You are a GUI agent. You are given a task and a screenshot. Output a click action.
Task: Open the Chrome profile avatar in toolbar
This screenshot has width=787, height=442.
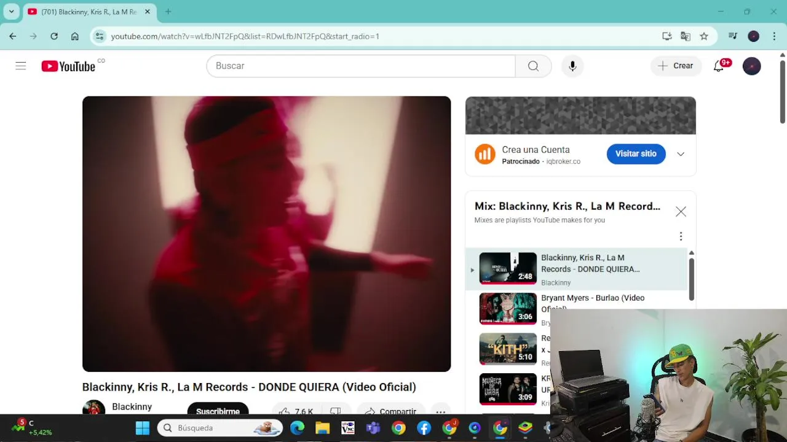pyautogui.click(x=753, y=36)
